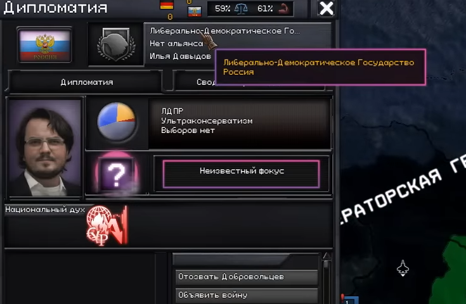The width and height of the screenshot is (466, 304).
Task: Click the unknown focus question mark icon
Action: tap(117, 174)
